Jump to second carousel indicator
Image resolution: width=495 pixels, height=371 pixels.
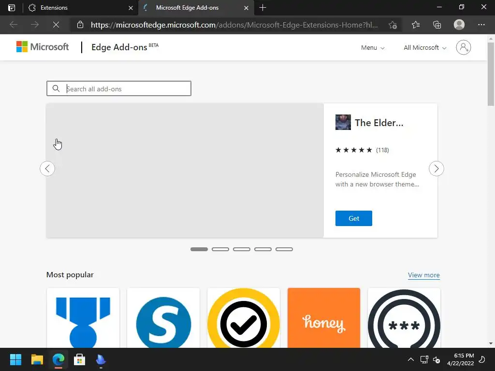pyautogui.click(x=220, y=249)
